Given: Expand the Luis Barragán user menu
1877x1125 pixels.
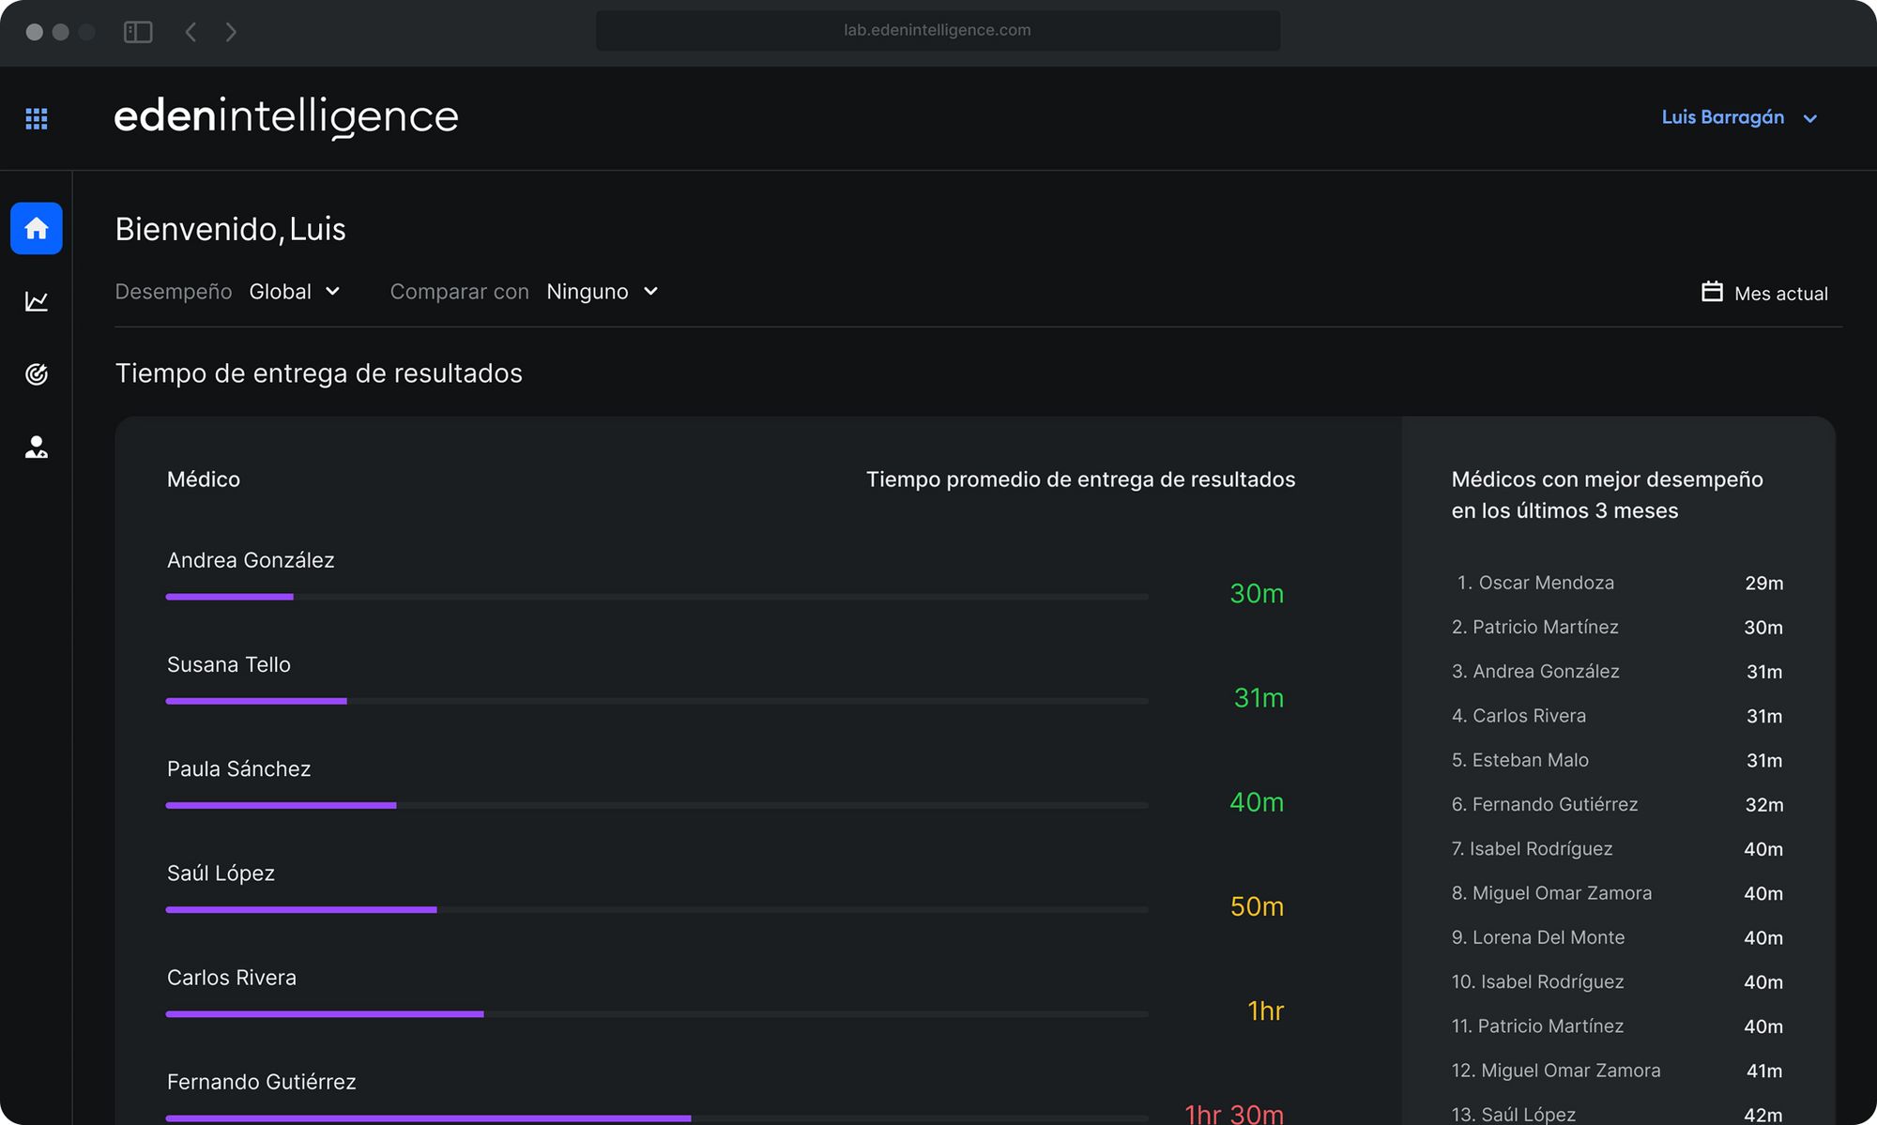Looking at the screenshot, I should (x=1738, y=117).
